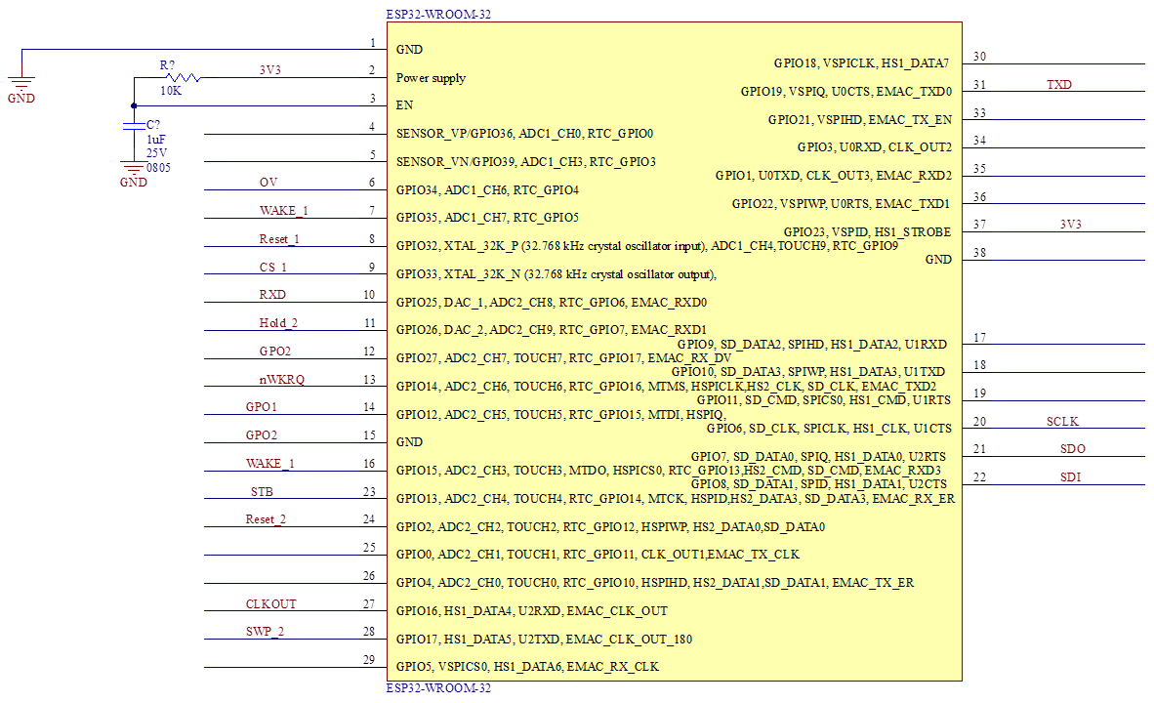
Task: Click the TXD net label on pin 31
Action: click(x=1059, y=85)
